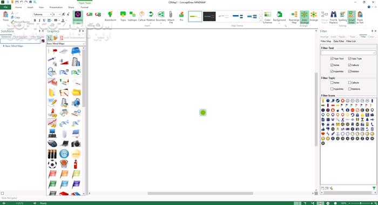
Task: Click Format Painter
Action: point(21,22)
